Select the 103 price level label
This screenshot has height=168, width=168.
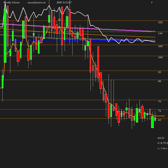(160, 57)
